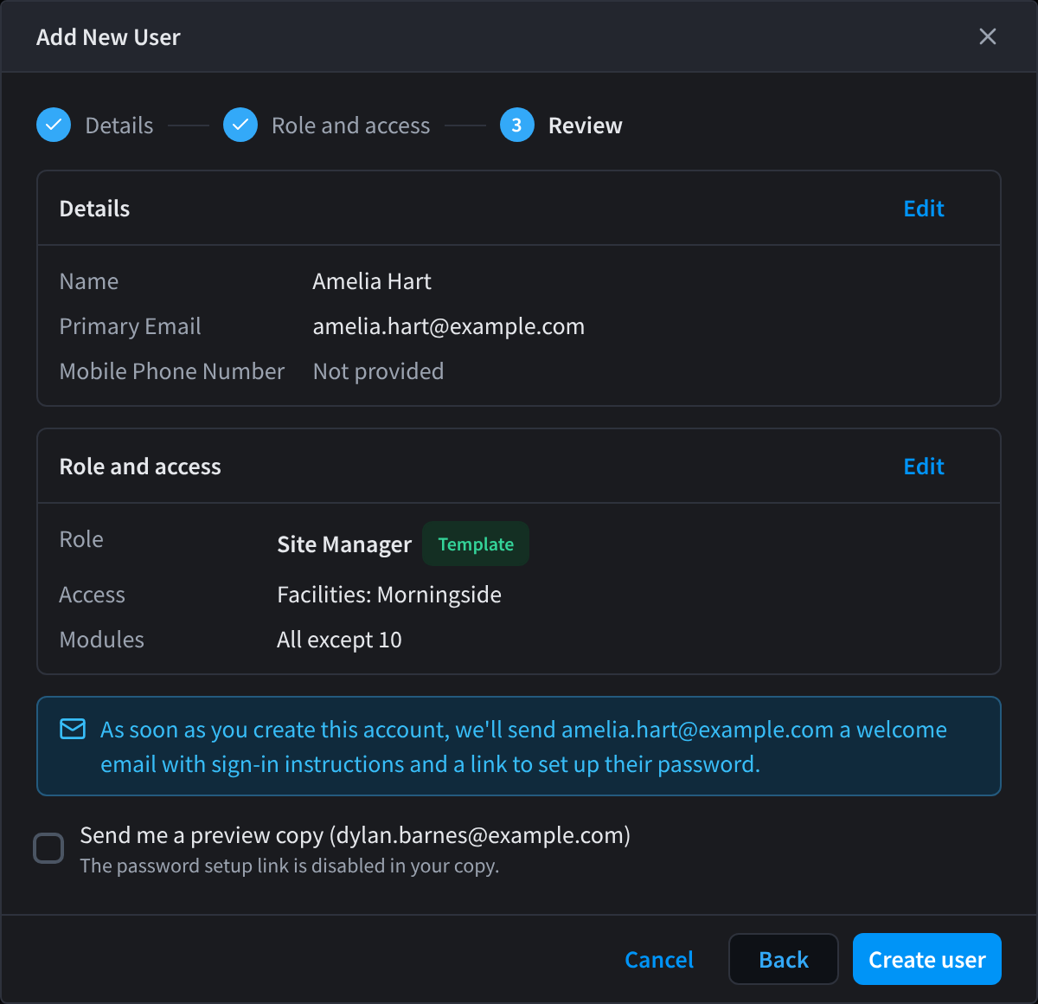
Task: Close the Add New User dialog
Action: pyautogui.click(x=987, y=36)
